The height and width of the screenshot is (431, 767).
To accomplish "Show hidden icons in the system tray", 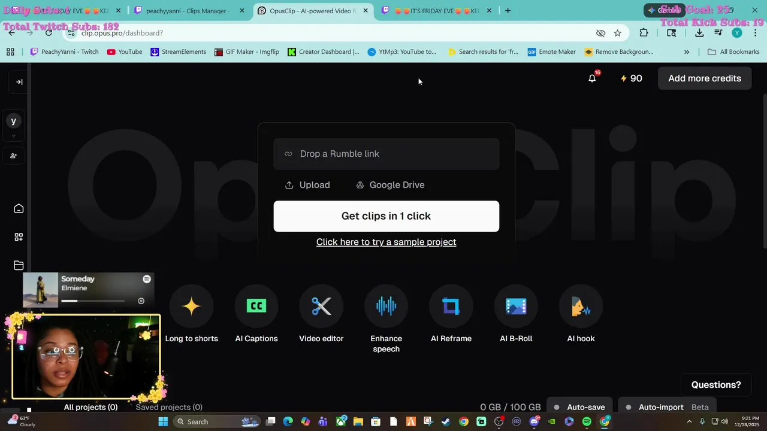I will click(689, 421).
